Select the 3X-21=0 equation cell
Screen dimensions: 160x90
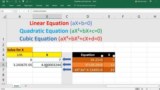coord(88,60)
